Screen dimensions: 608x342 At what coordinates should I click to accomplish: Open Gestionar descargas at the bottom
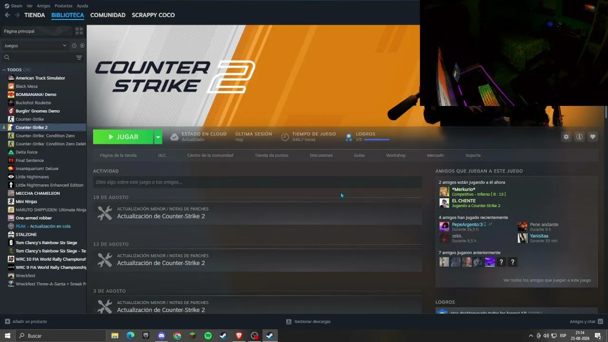pos(308,322)
